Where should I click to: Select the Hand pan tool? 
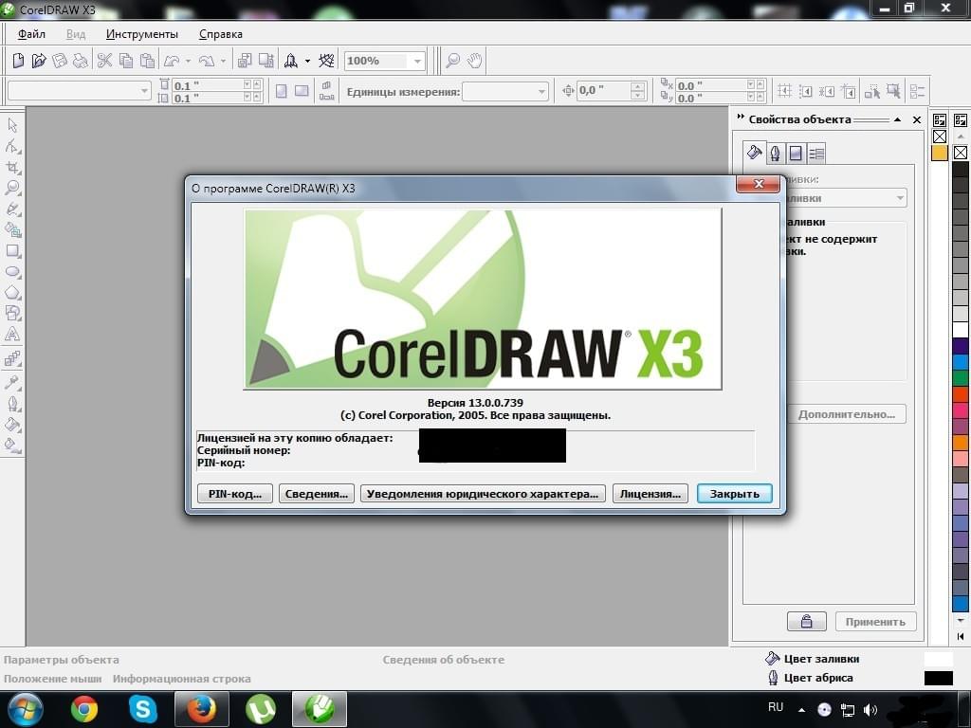pos(475,61)
